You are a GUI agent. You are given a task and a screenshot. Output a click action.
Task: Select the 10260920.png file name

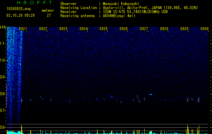(x=19, y=9)
